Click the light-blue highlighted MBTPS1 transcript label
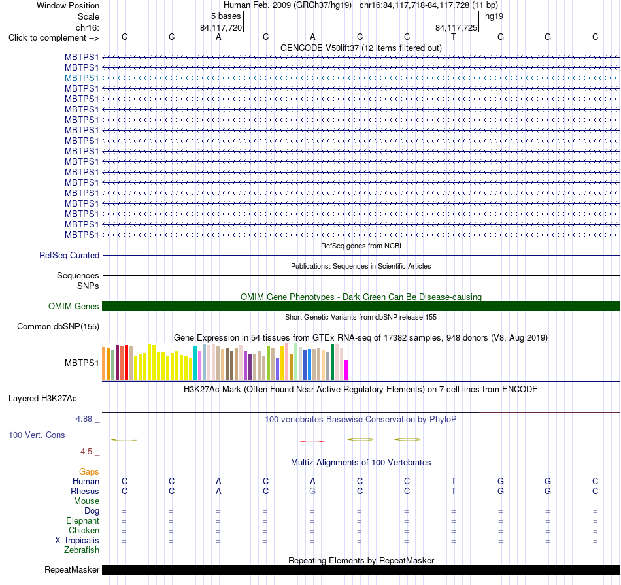621x585 pixels. pos(82,78)
